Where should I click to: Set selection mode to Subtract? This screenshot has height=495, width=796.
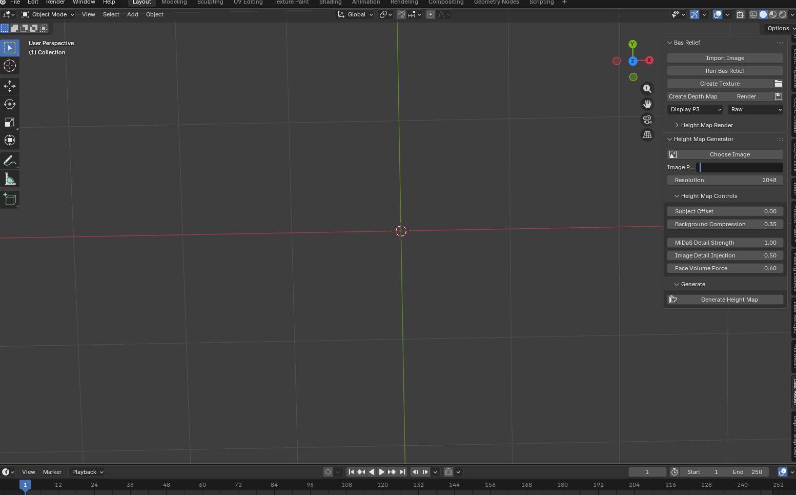24,28
